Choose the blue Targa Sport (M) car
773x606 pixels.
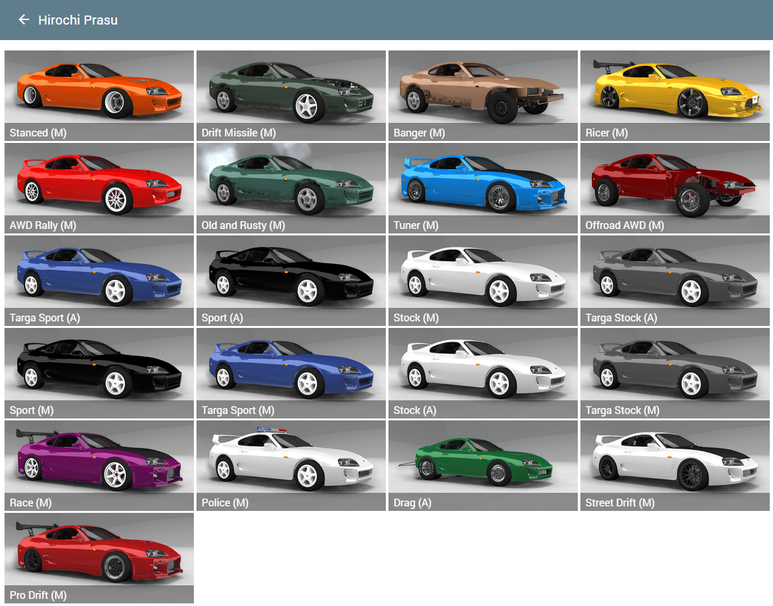click(x=291, y=373)
